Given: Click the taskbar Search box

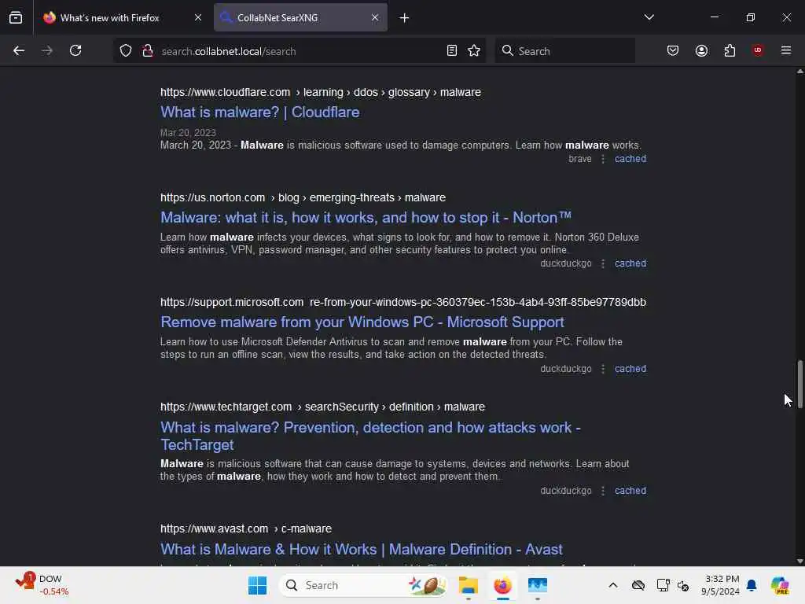Looking at the screenshot, I should coord(362,585).
